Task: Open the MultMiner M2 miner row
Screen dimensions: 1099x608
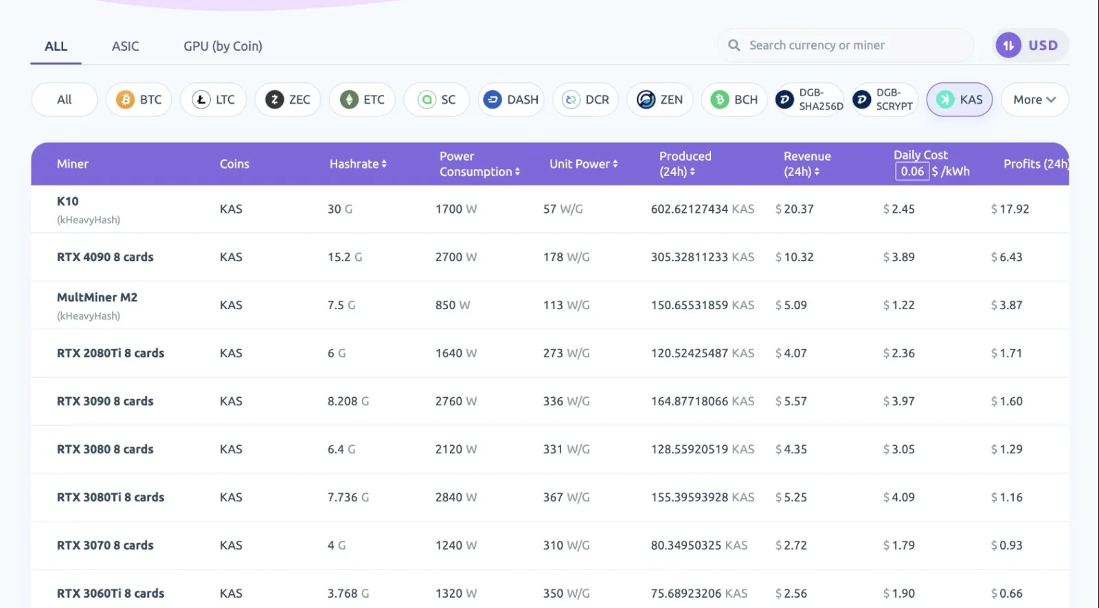Action: 549,305
